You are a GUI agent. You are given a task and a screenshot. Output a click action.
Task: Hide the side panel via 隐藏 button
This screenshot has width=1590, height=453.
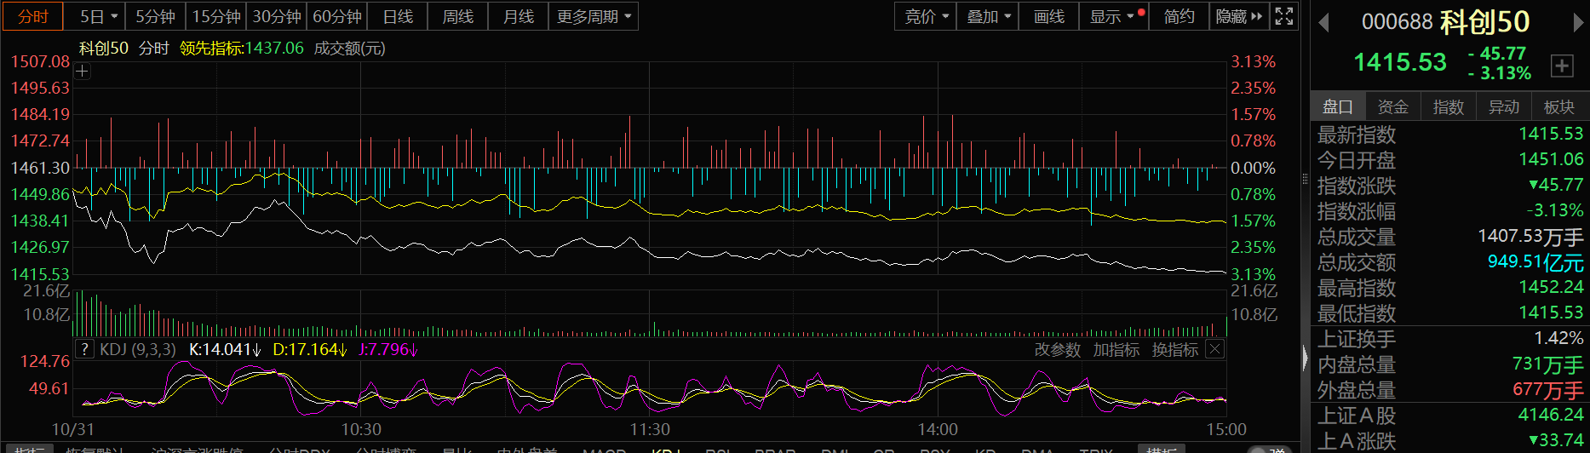(1238, 16)
